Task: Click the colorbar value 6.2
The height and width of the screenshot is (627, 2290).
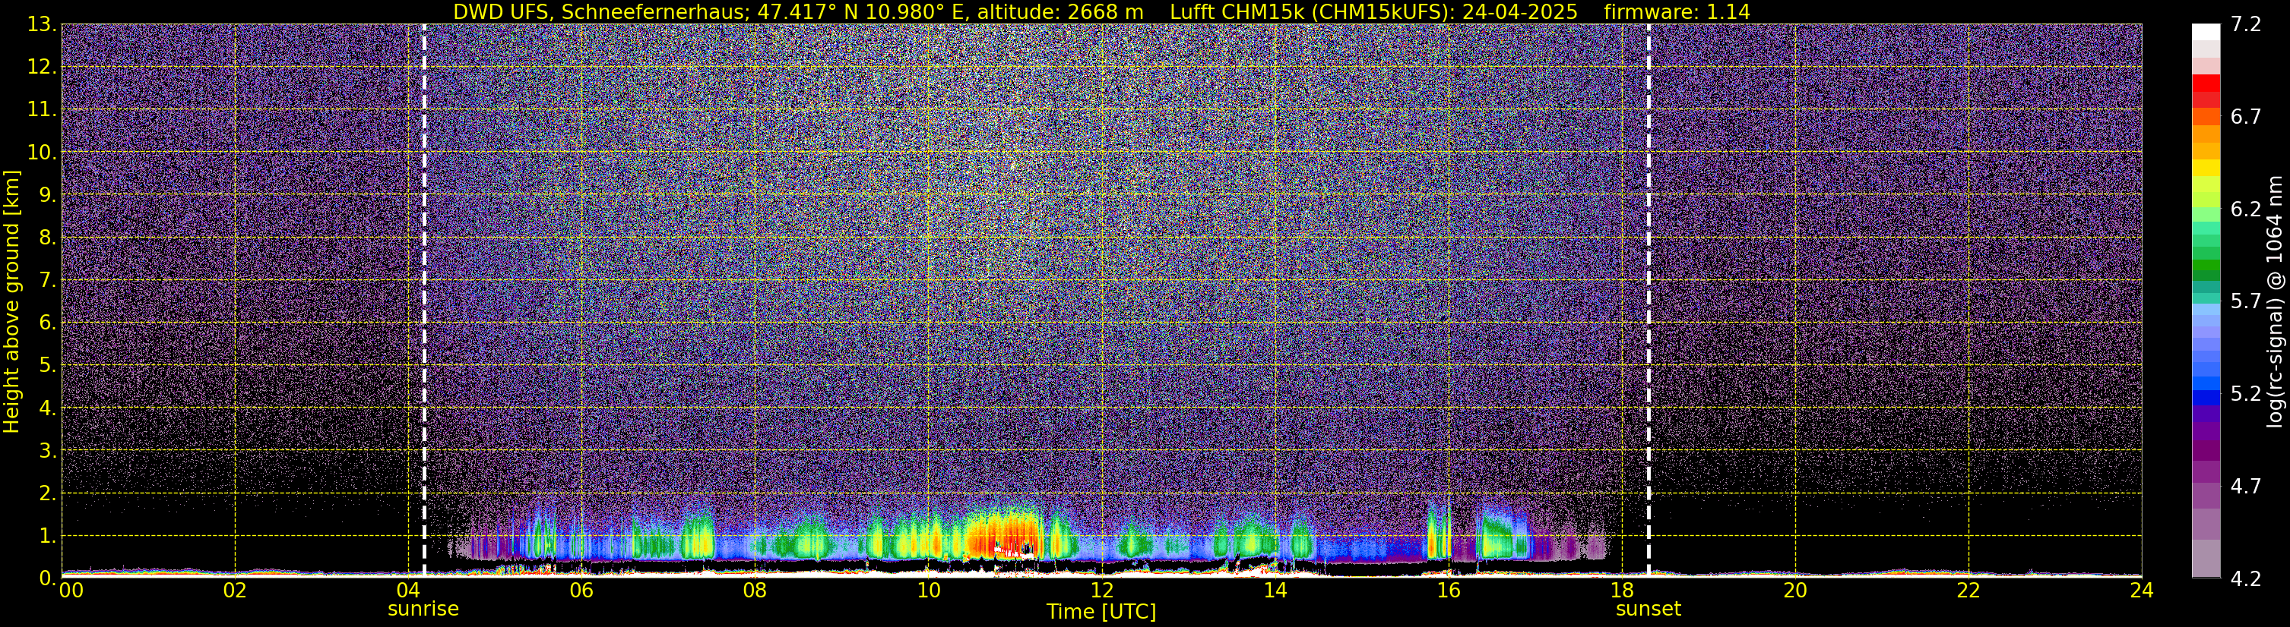Action: click(2246, 209)
